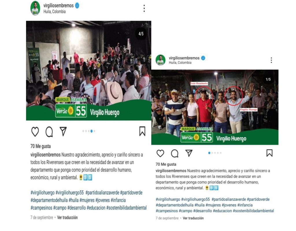Click Ver traducción under the right post
The width and height of the screenshot is (296, 231).
[x=193, y=218]
